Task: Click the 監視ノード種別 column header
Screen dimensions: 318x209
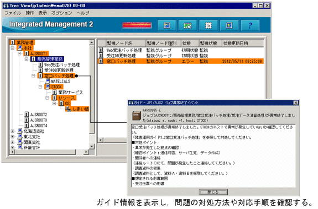Action: 163,43
